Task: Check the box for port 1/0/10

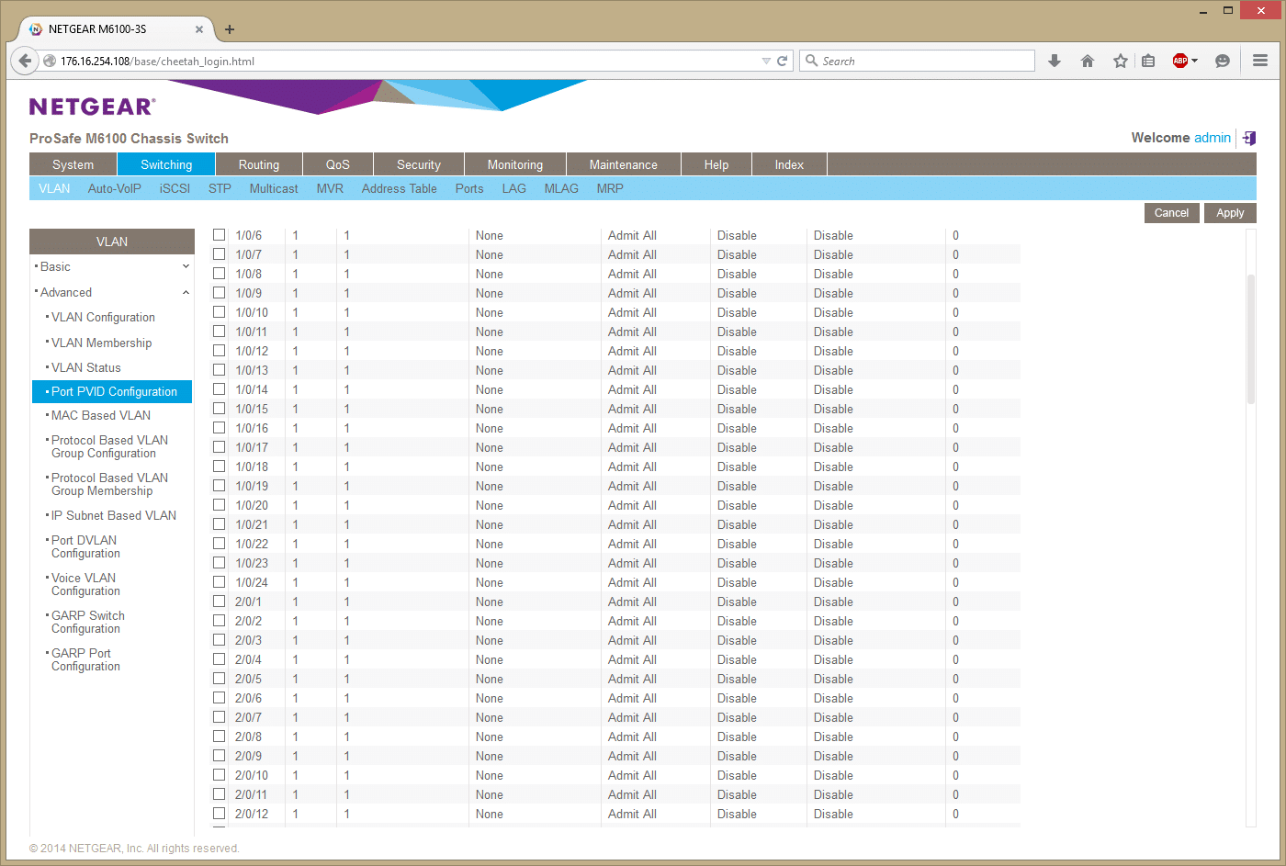Action: (x=219, y=312)
